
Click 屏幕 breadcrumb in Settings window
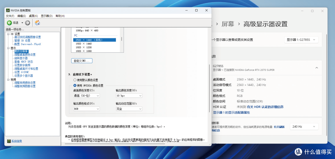coord(228,24)
